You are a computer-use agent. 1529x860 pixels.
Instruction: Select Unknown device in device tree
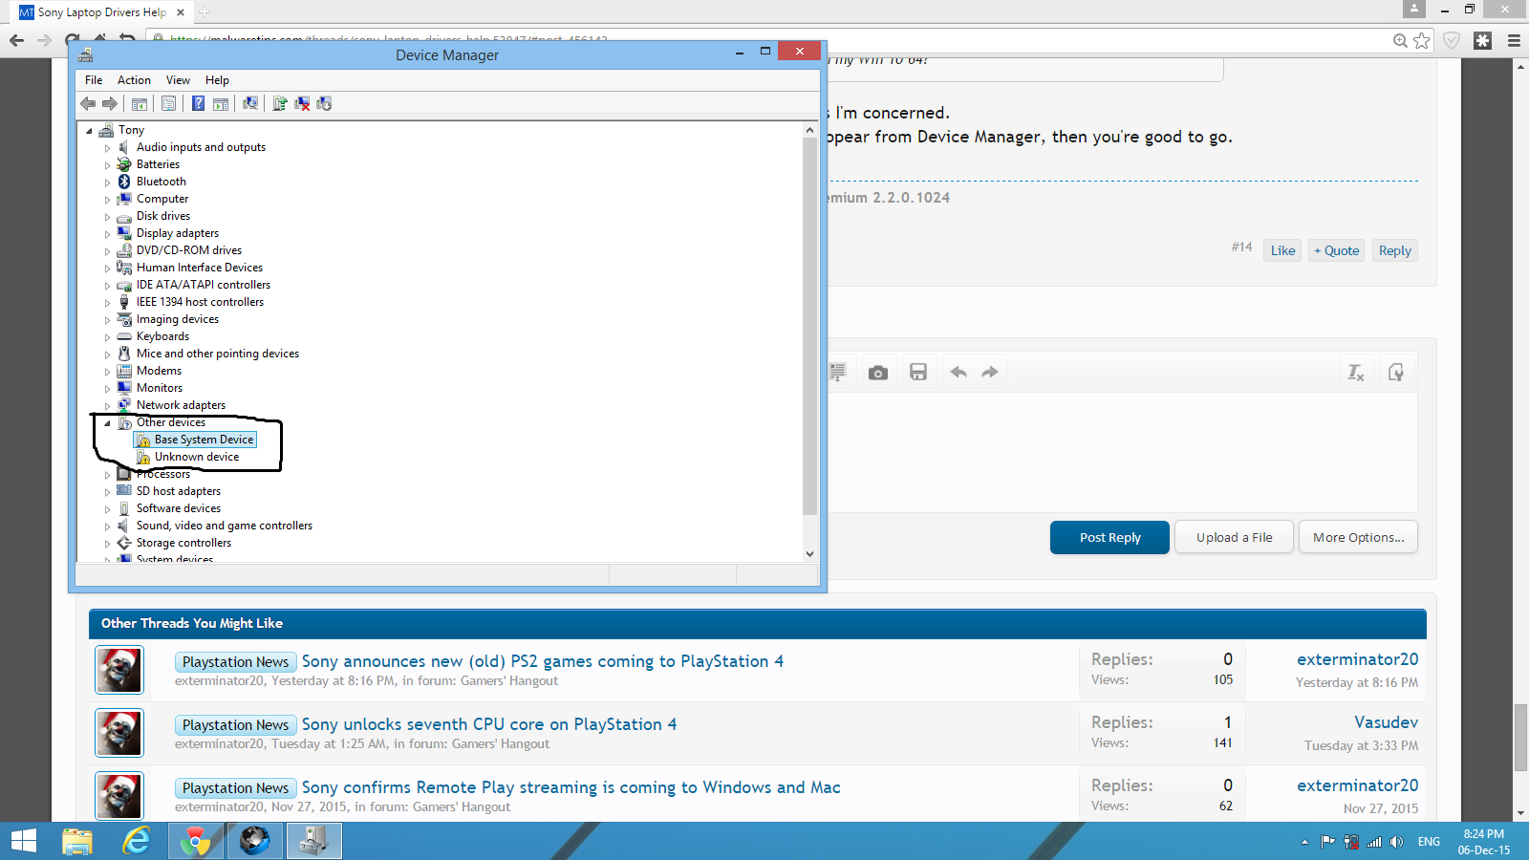(x=197, y=457)
